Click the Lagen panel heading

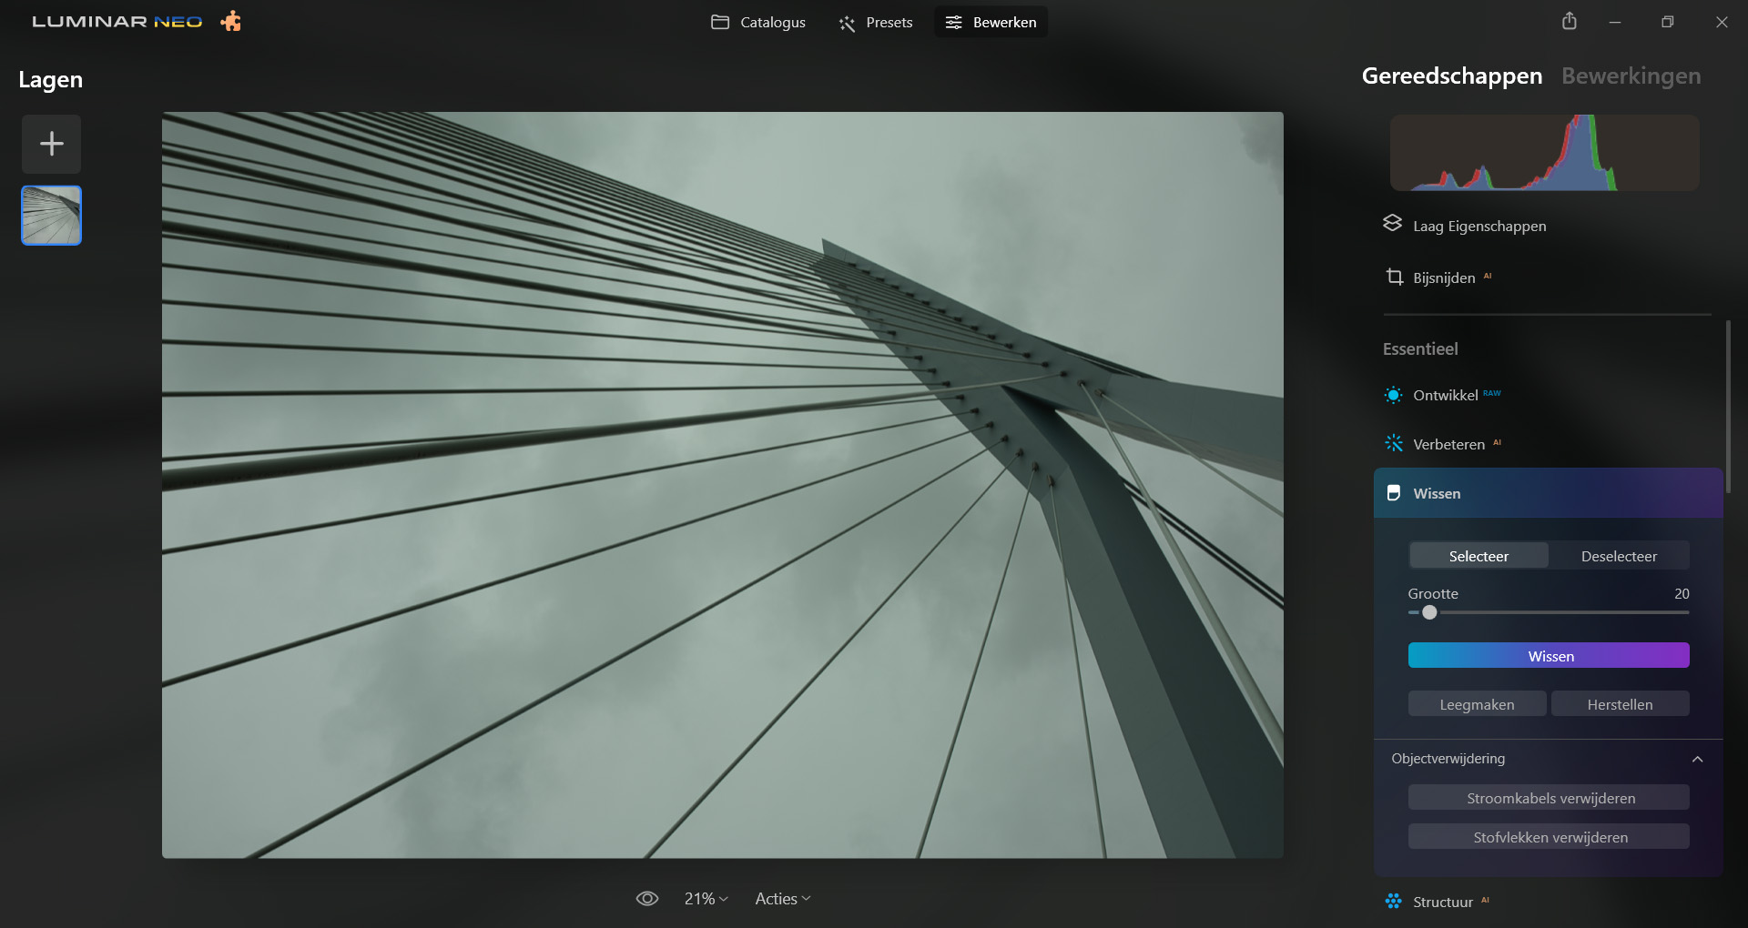click(50, 80)
